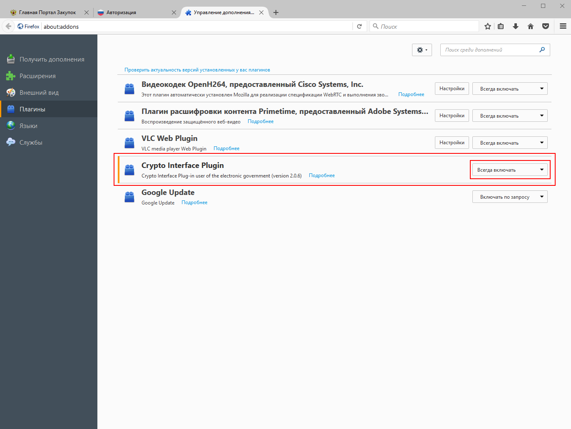Open the downloads arrow icon

[x=516, y=27]
